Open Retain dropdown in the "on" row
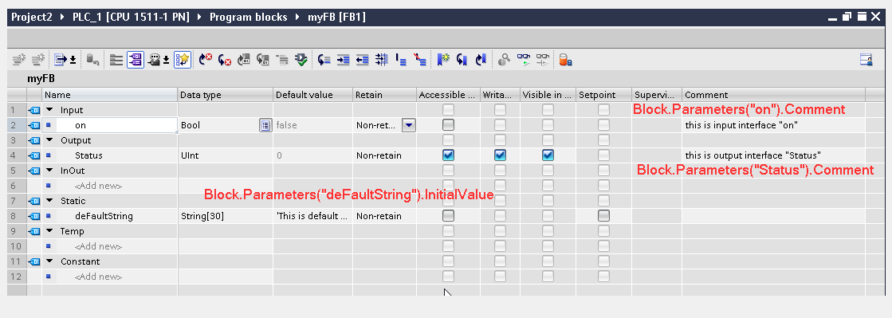Screen dimensions: 892x318 click(408, 124)
